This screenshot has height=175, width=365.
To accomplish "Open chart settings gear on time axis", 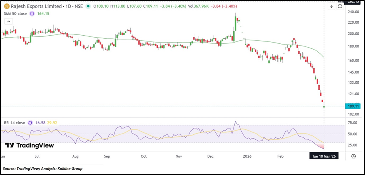I will [353, 156].
